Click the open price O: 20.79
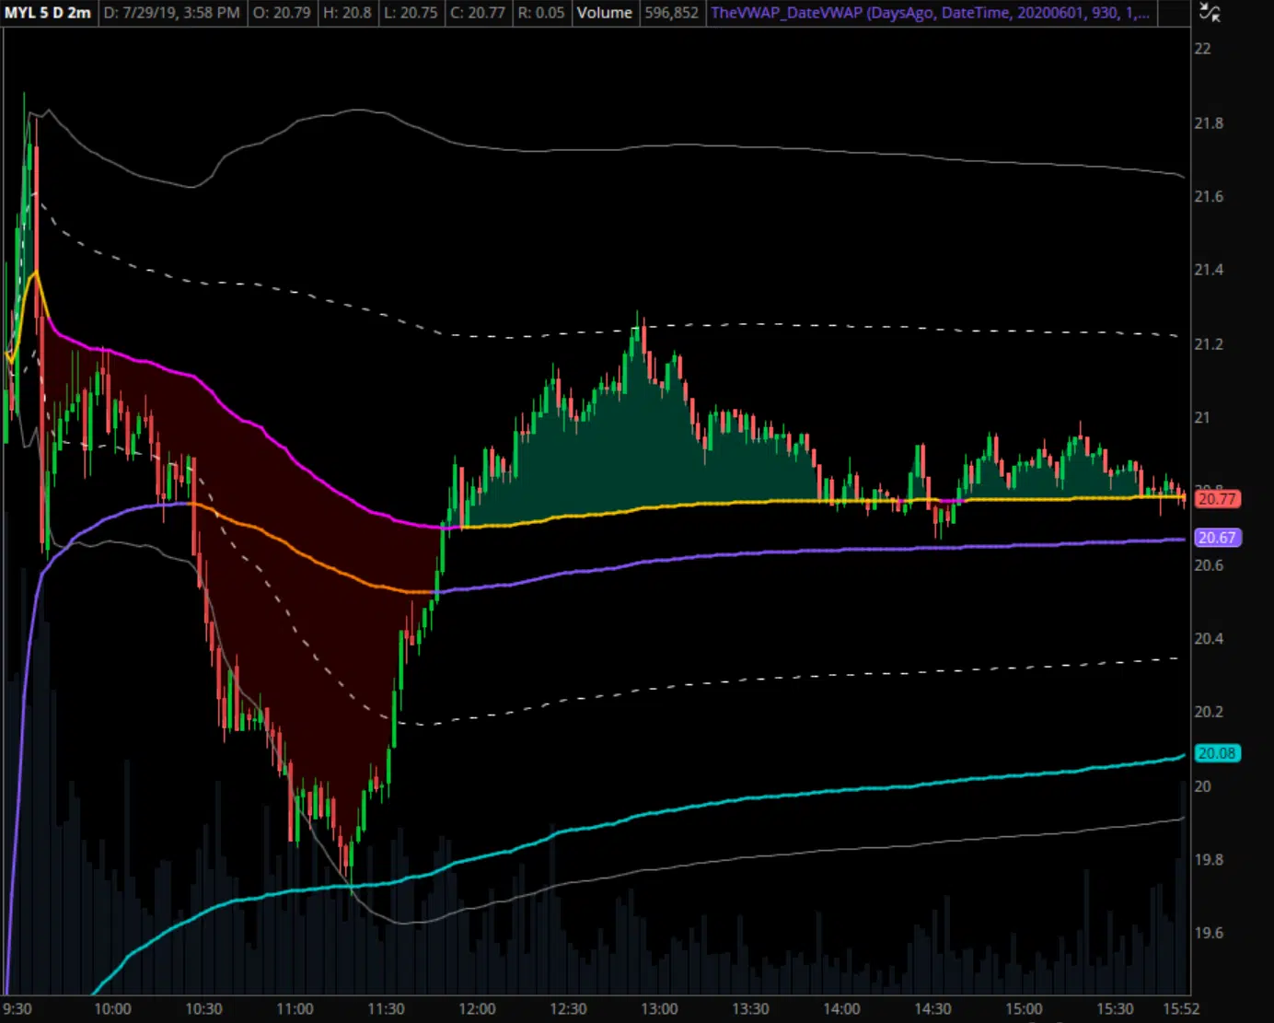Viewport: 1274px width, 1023px height. pos(281,13)
